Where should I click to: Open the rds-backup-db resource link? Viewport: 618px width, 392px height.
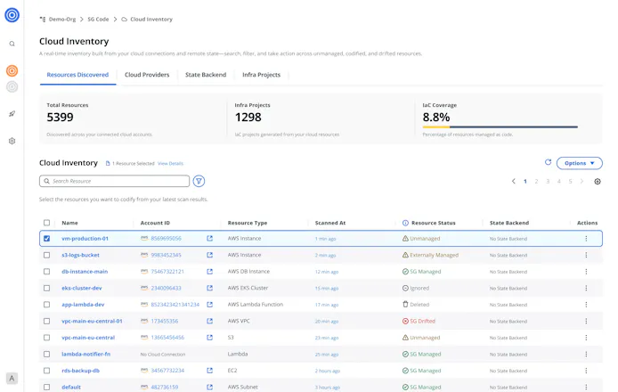click(x=80, y=371)
